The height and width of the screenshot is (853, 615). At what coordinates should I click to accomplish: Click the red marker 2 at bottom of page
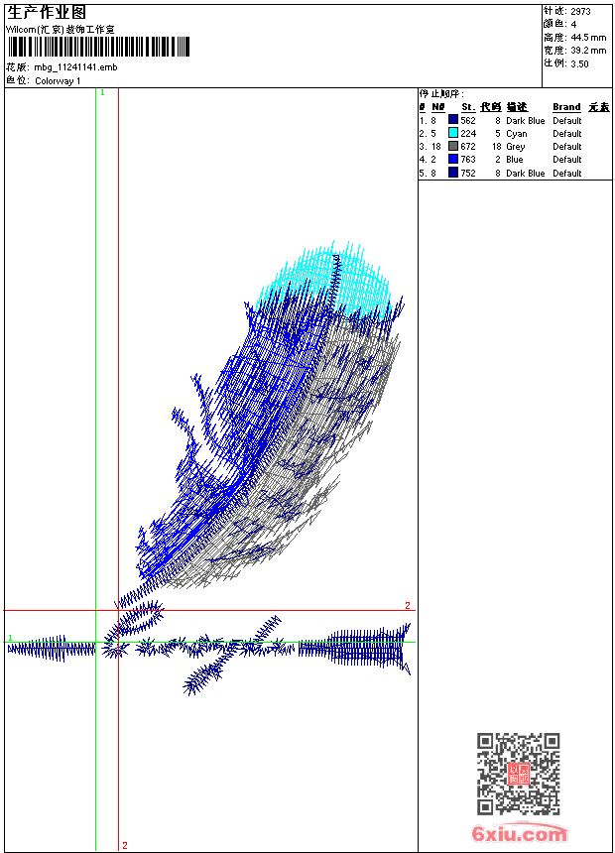[x=124, y=845]
